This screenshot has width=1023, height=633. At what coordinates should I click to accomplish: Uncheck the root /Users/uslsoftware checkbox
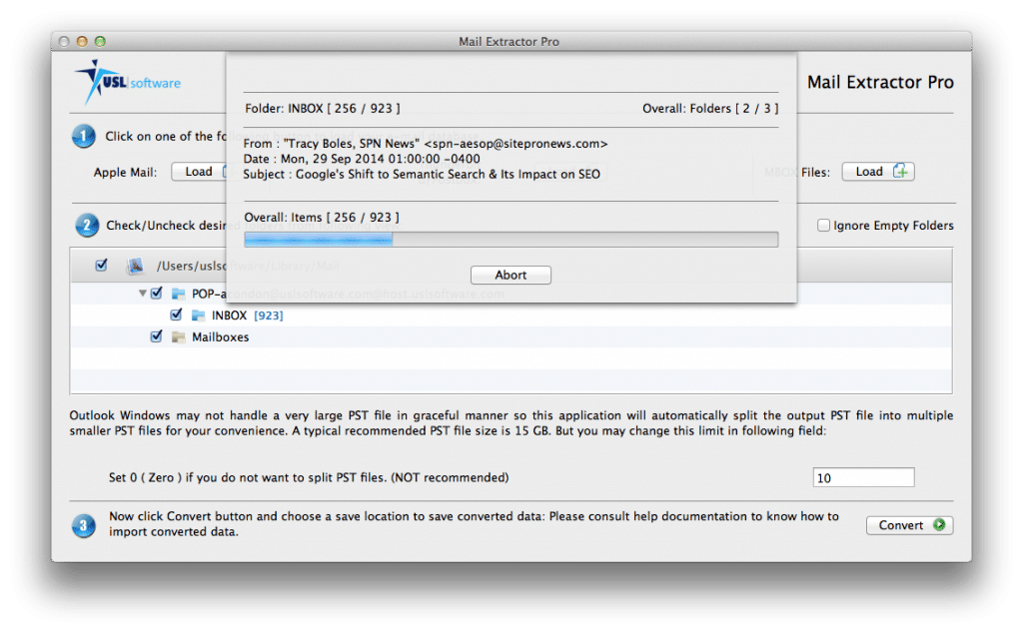click(101, 265)
